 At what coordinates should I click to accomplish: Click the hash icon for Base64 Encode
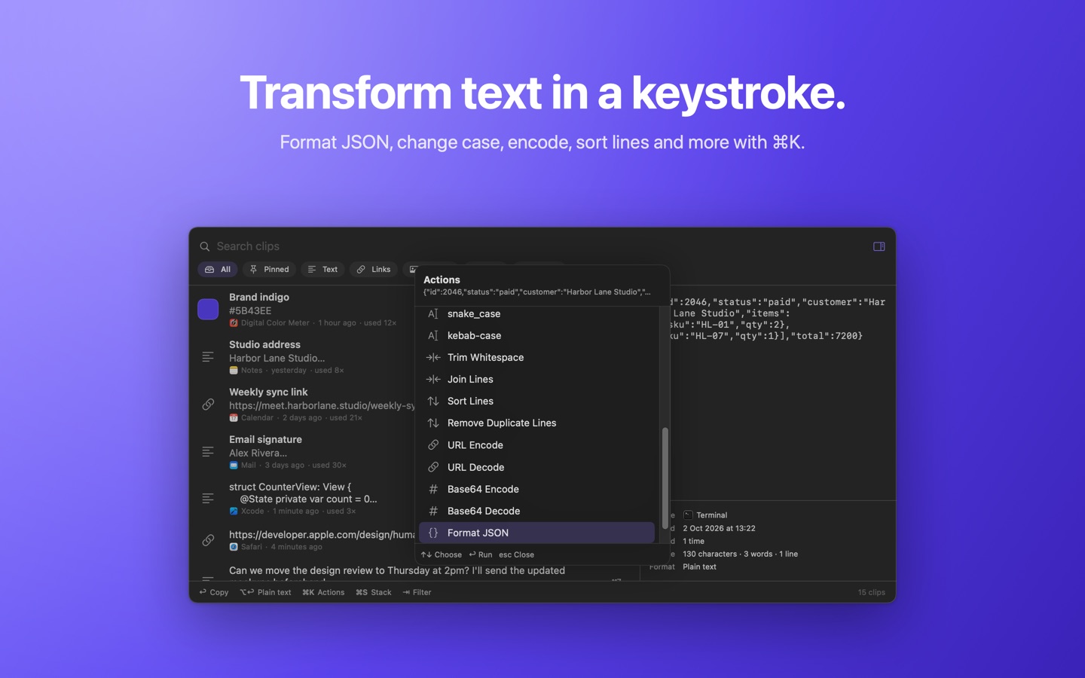[x=433, y=490]
